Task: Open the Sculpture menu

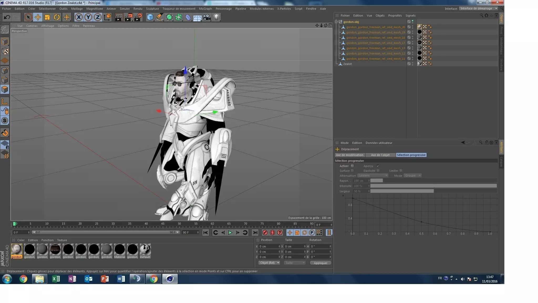Action: point(152,9)
